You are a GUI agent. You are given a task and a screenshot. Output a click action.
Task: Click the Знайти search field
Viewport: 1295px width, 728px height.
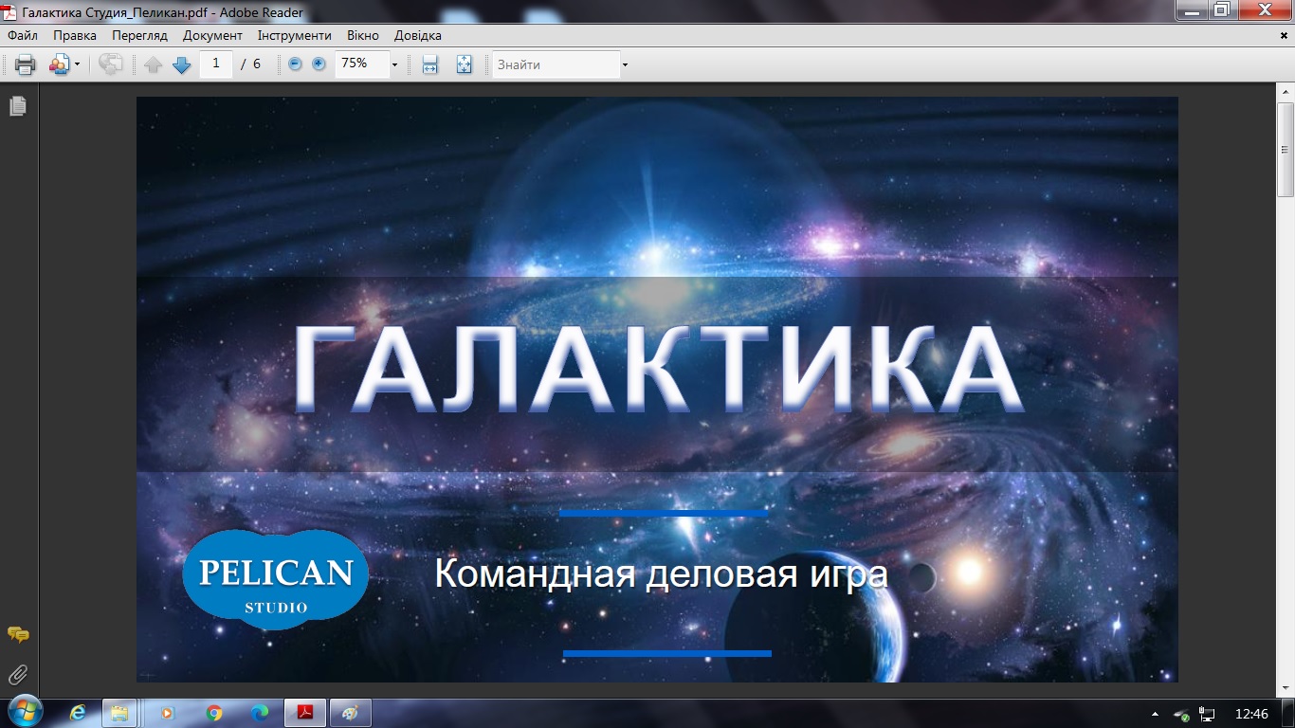click(x=556, y=64)
